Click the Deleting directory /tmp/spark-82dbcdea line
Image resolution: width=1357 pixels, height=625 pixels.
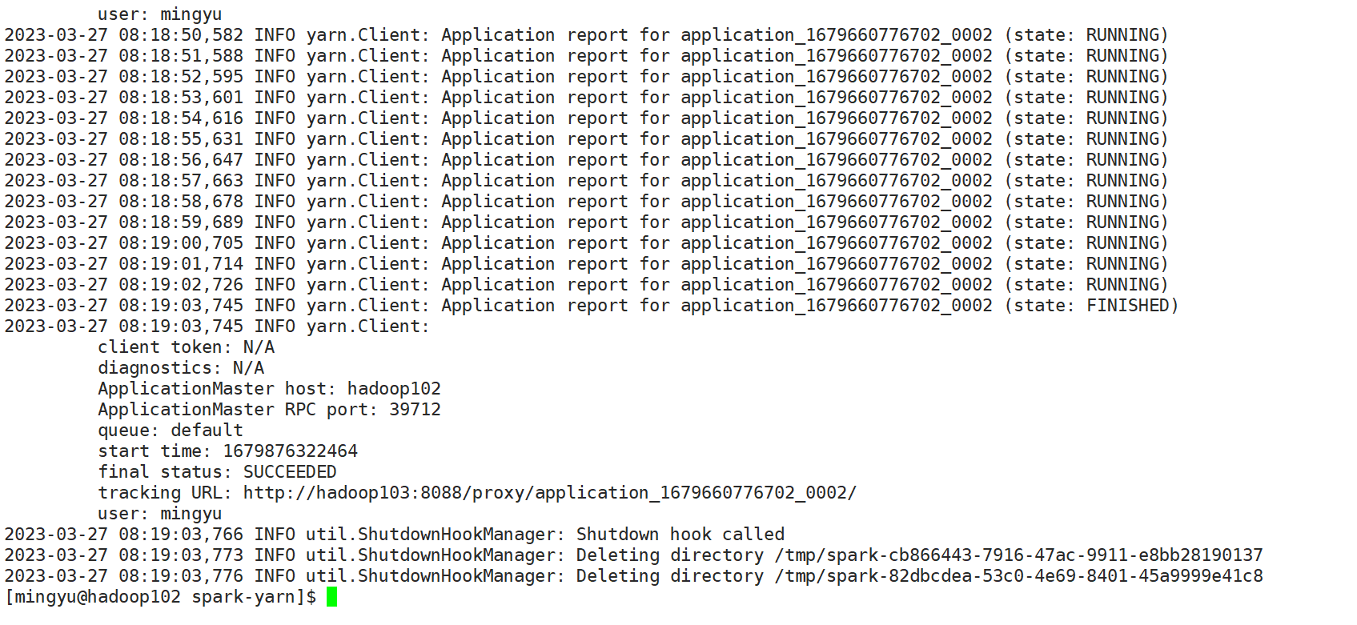click(633, 576)
